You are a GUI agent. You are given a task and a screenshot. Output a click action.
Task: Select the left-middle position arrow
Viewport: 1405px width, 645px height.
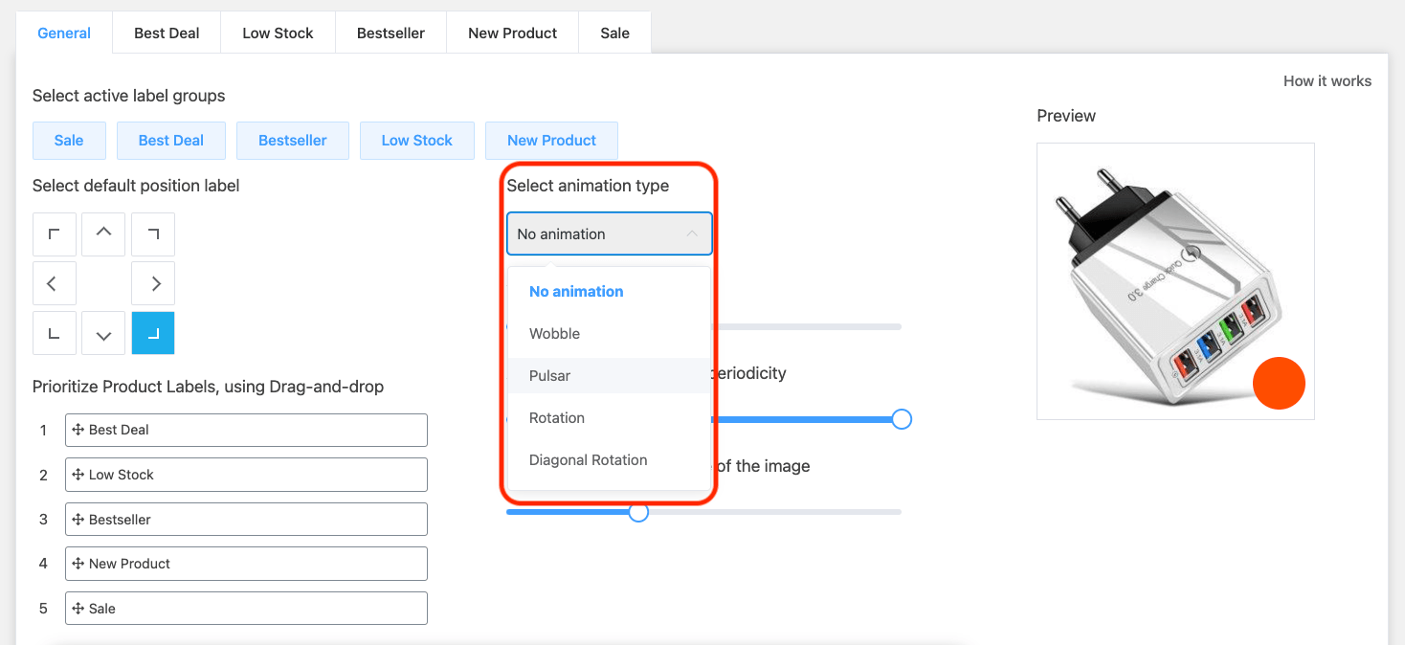(x=54, y=282)
